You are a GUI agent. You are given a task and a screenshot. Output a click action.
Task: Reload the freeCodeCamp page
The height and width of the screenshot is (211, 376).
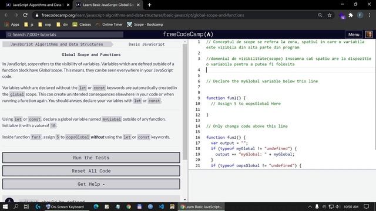coord(25,15)
